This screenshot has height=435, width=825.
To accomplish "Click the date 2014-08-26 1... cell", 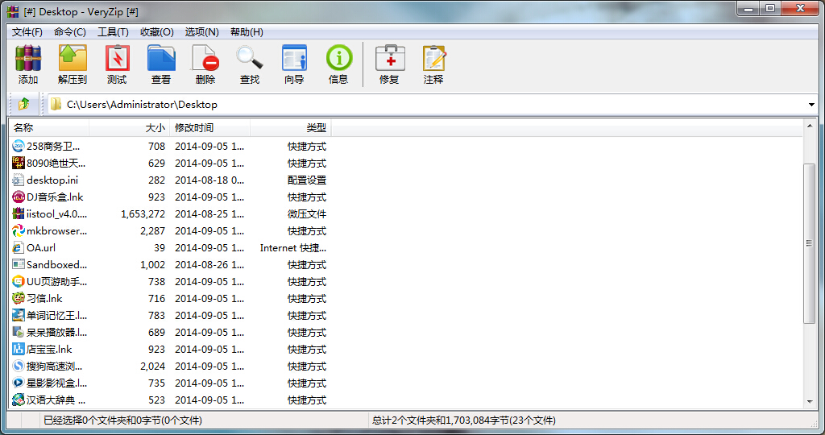I will tap(209, 264).
